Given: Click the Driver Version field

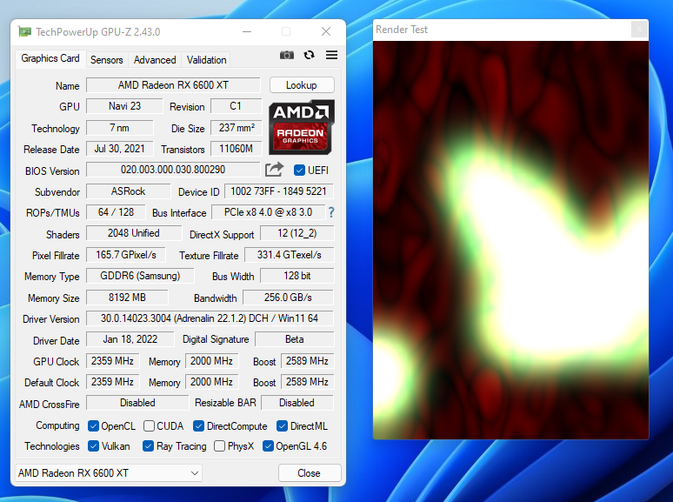Looking at the screenshot, I should [x=210, y=318].
